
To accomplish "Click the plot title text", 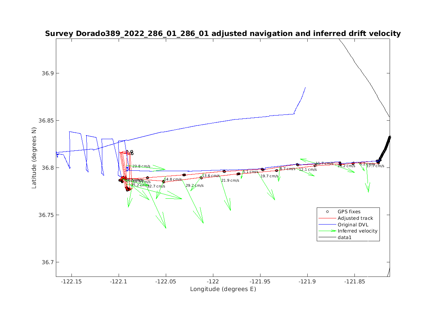I will (x=223, y=34).
